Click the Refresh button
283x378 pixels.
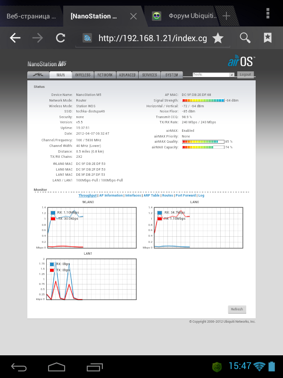click(x=237, y=309)
